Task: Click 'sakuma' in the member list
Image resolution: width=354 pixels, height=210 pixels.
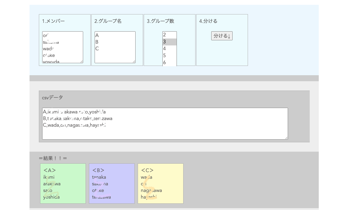Action: (x=51, y=42)
